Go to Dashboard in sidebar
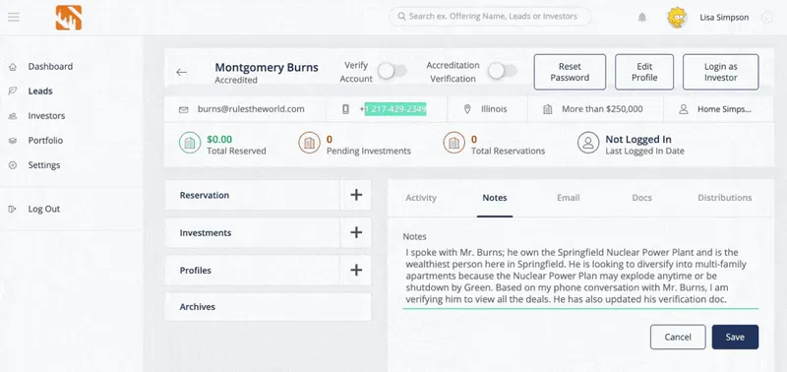 pyautogui.click(x=50, y=66)
